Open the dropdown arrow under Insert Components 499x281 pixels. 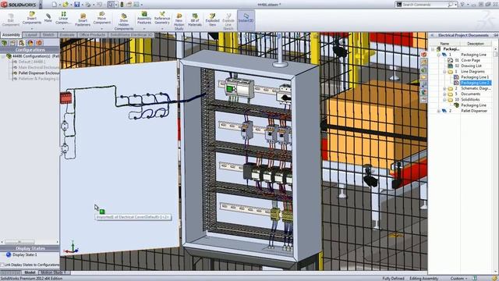pos(32,28)
